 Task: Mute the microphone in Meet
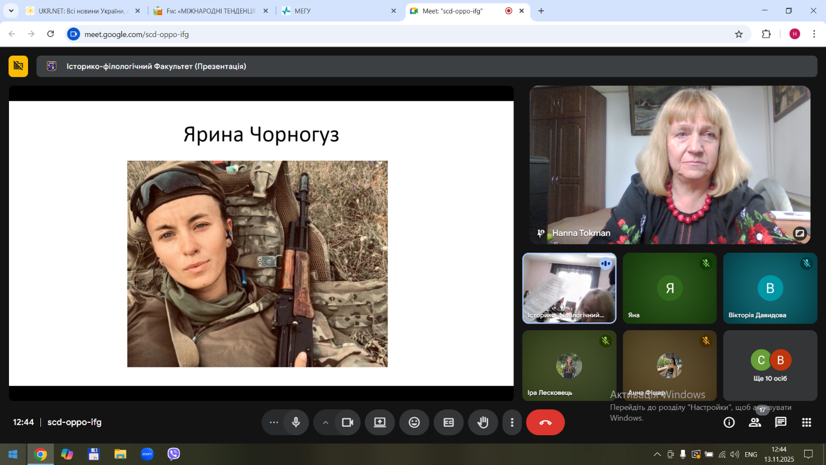[296, 422]
